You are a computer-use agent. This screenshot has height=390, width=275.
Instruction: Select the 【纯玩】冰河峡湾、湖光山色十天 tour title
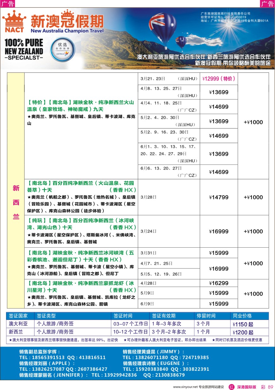(x=82, y=224)
